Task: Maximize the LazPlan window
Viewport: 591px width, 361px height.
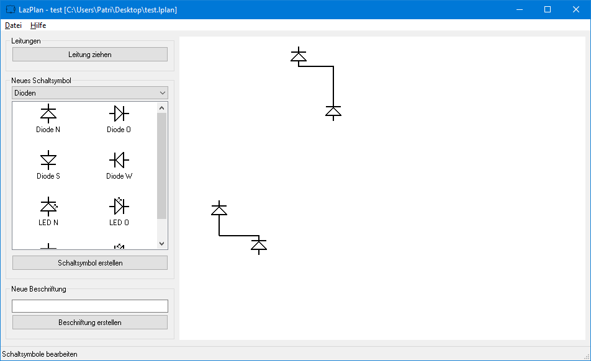Action: [548, 9]
